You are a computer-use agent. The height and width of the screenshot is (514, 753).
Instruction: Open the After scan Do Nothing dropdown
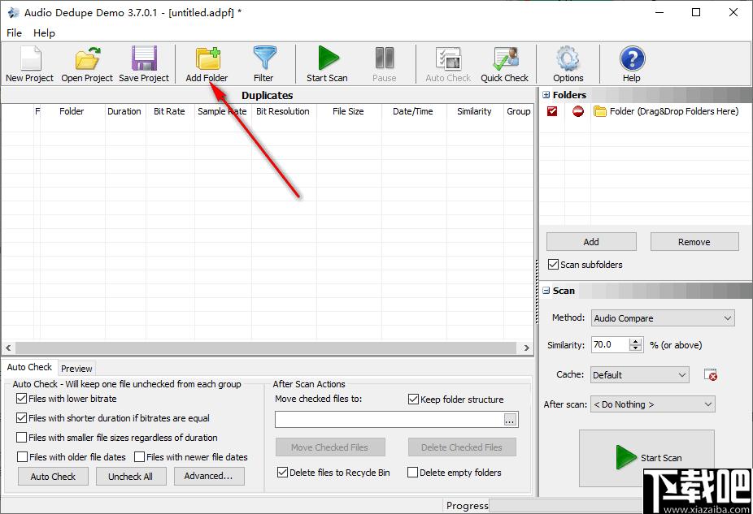point(653,404)
